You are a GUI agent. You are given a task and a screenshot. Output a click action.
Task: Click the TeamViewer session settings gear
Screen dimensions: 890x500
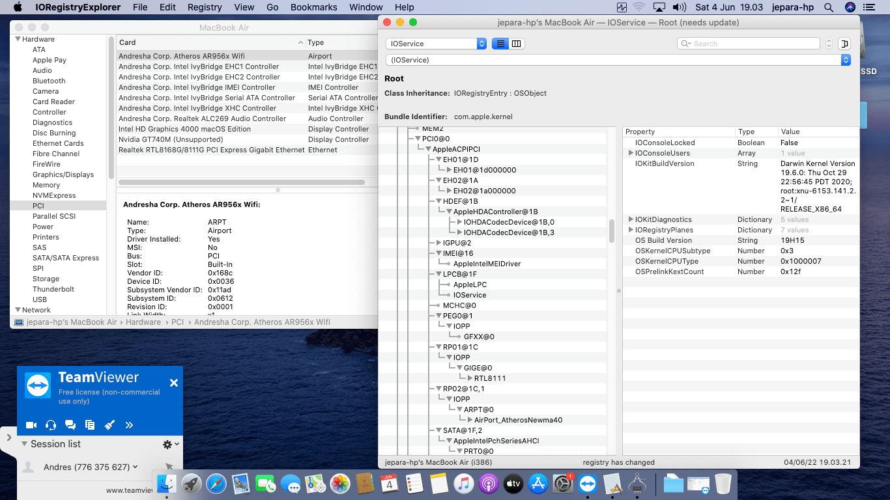[168, 444]
